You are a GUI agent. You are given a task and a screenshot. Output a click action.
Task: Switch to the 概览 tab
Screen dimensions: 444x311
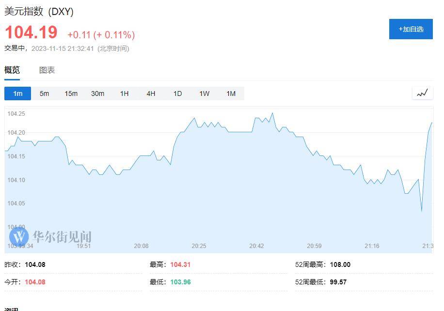pos(12,70)
